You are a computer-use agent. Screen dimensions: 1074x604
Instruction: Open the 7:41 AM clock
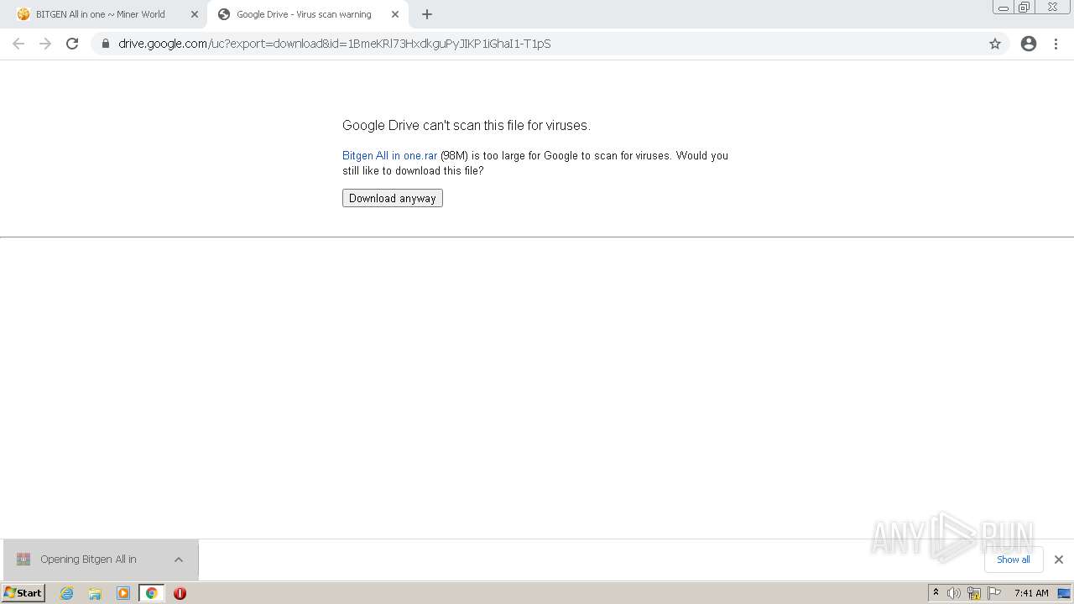[x=1031, y=593]
